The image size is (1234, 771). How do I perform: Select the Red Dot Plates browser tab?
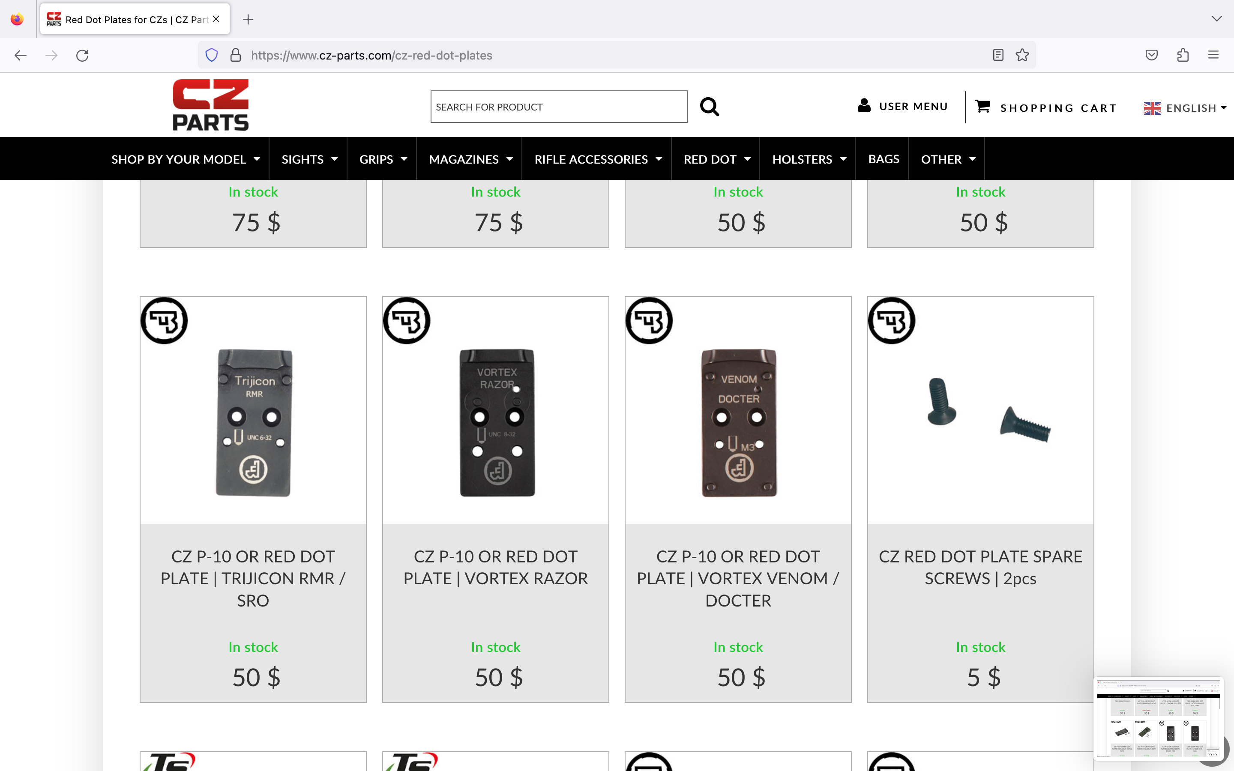(135, 19)
